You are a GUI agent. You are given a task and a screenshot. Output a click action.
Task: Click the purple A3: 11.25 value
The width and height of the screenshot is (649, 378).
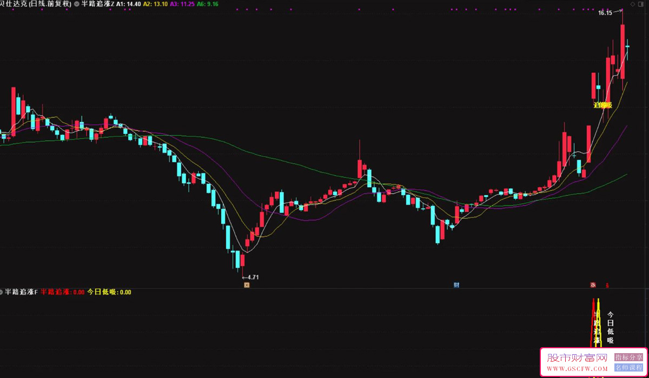click(x=182, y=4)
